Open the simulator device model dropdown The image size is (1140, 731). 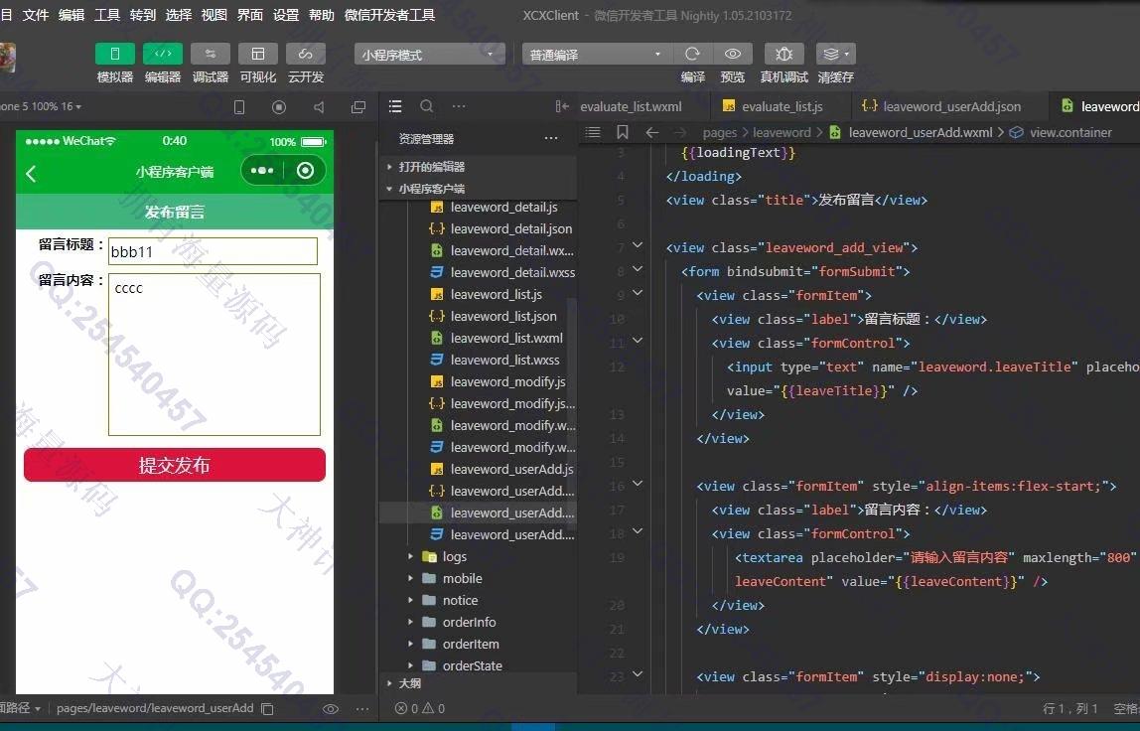pos(41,107)
